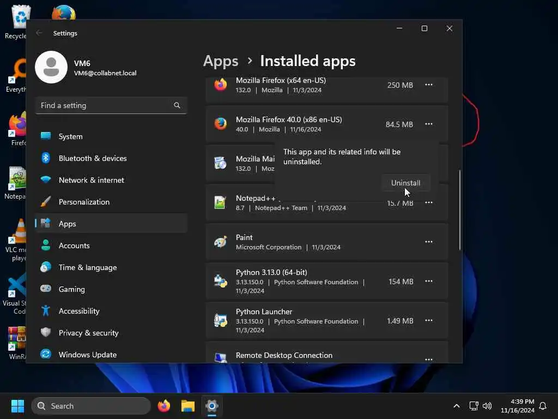Image resolution: width=558 pixels, height=419 pixels.
Task: Click the Settings window title
Action: tap(65, 33)
